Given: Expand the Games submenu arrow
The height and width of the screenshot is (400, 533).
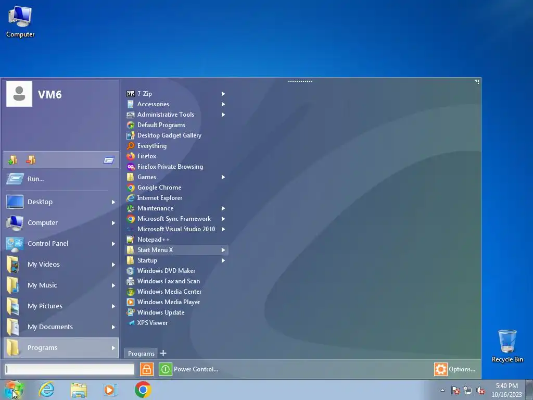Looking at the screenshot, I should click(x=223, y=177).
